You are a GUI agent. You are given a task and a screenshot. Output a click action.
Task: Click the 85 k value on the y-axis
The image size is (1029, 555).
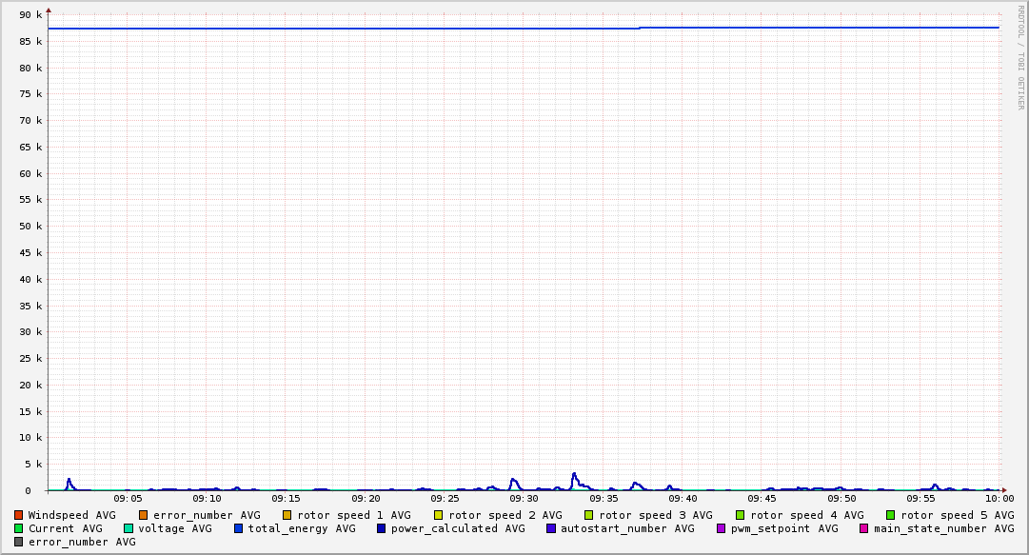click(x=31, y=42)
